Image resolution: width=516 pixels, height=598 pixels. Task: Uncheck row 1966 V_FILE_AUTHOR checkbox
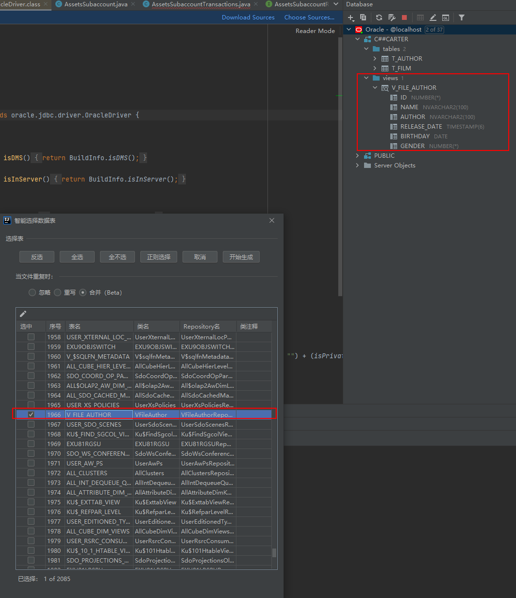pos(32,415)
